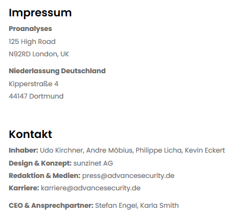Screen dimensions: 235x223
Task: Click the Redaktion & Medien label
Action: pyautogui.click(x=45, y=176)
